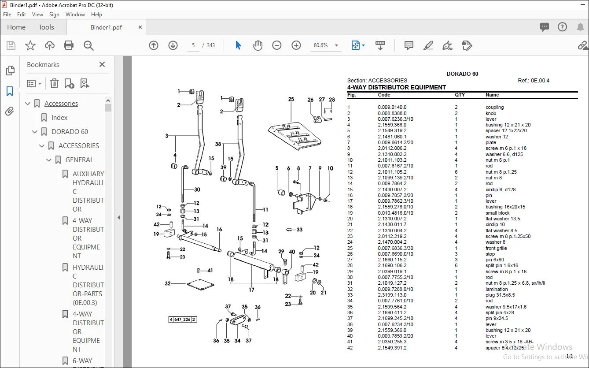
Task: Close the Binder1.pdf document tab
Action: click(140, 27)
